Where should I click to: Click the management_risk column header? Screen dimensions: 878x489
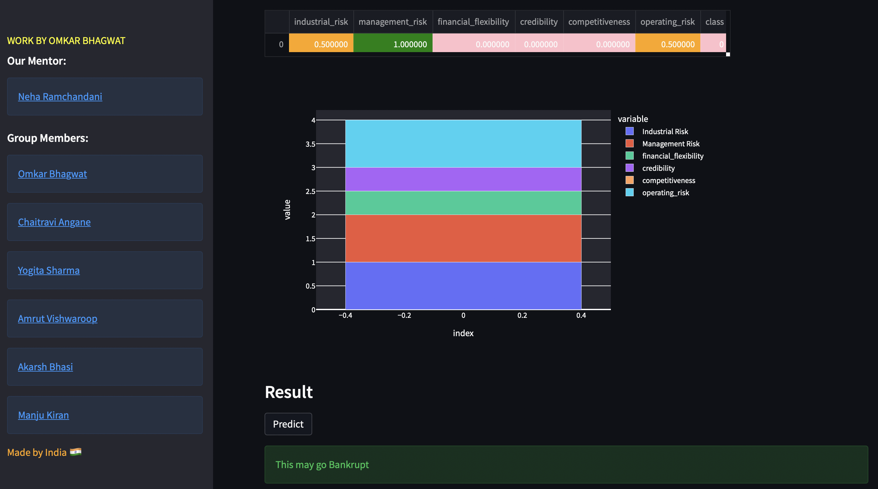click(x=392, y=22)
